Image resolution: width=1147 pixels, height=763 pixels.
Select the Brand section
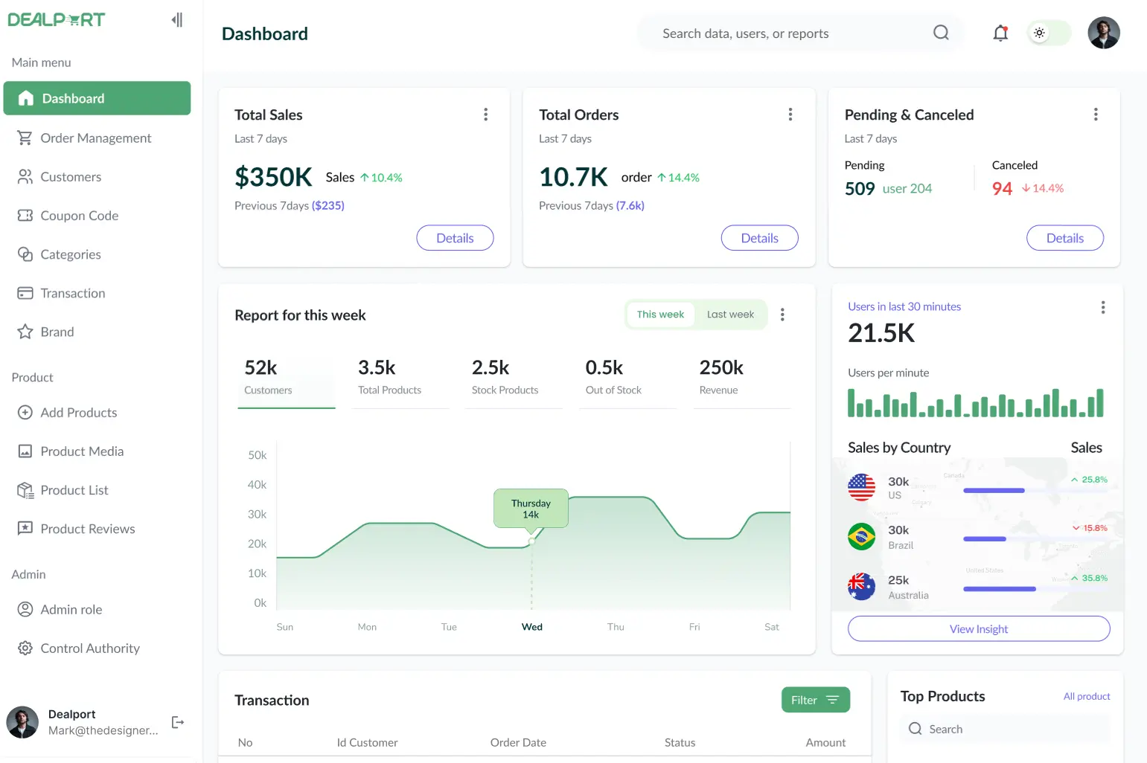[x=58, y=331]
